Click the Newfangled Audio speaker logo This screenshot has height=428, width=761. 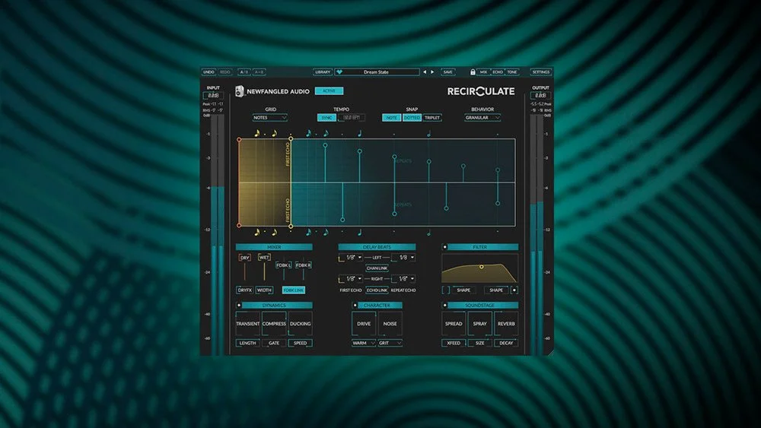239,91
